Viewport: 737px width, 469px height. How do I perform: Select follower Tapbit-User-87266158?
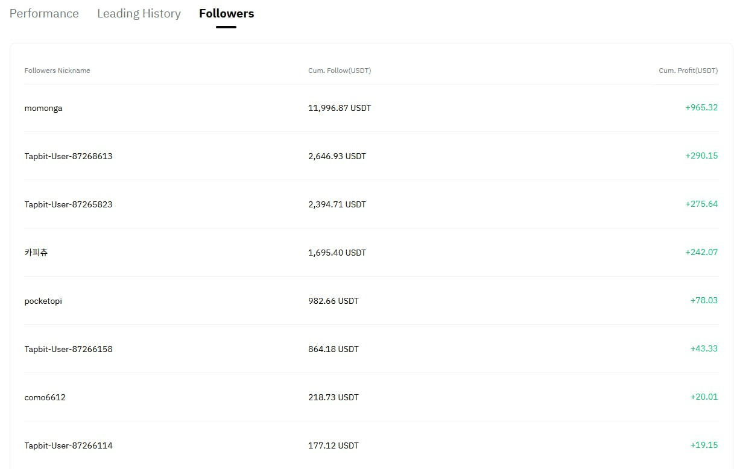click(68, 349)
